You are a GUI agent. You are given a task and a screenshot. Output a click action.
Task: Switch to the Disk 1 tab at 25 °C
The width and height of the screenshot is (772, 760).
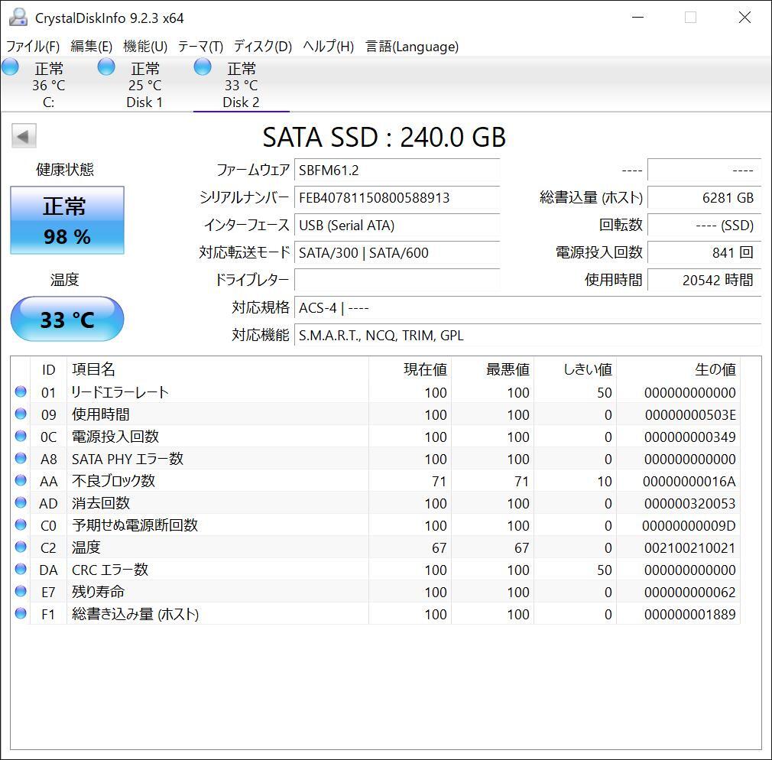click(x=144, y=85)
